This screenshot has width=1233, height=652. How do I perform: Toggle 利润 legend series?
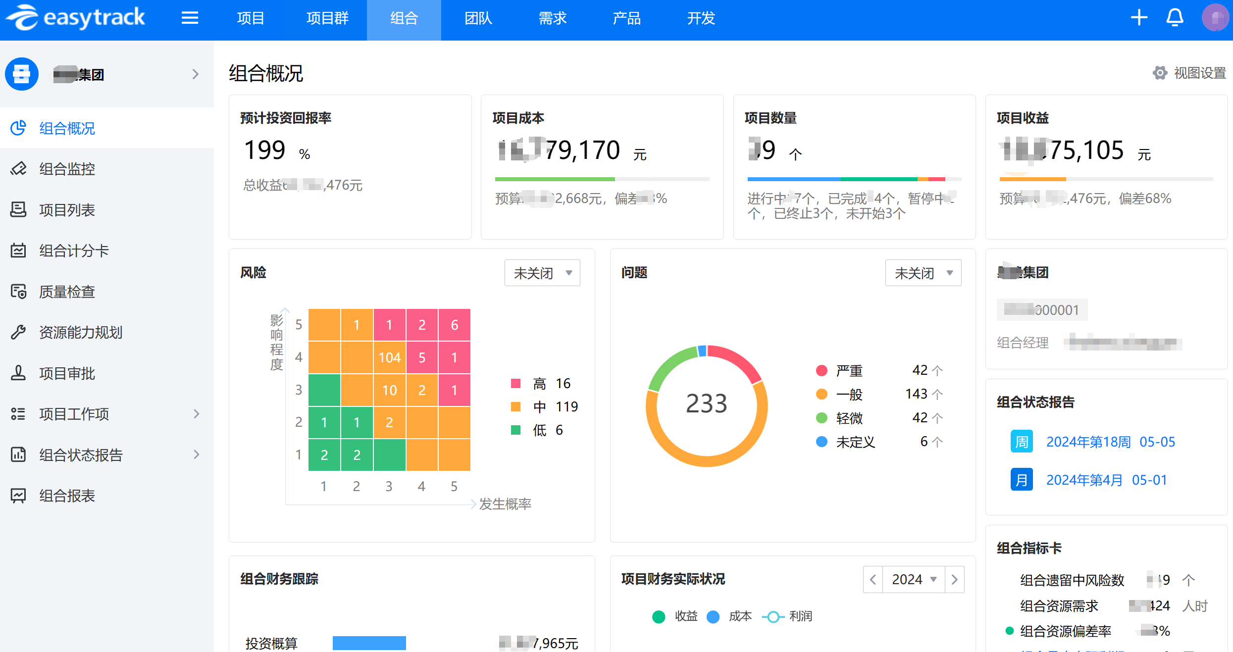pyautogui.click(x=787, y=616)
